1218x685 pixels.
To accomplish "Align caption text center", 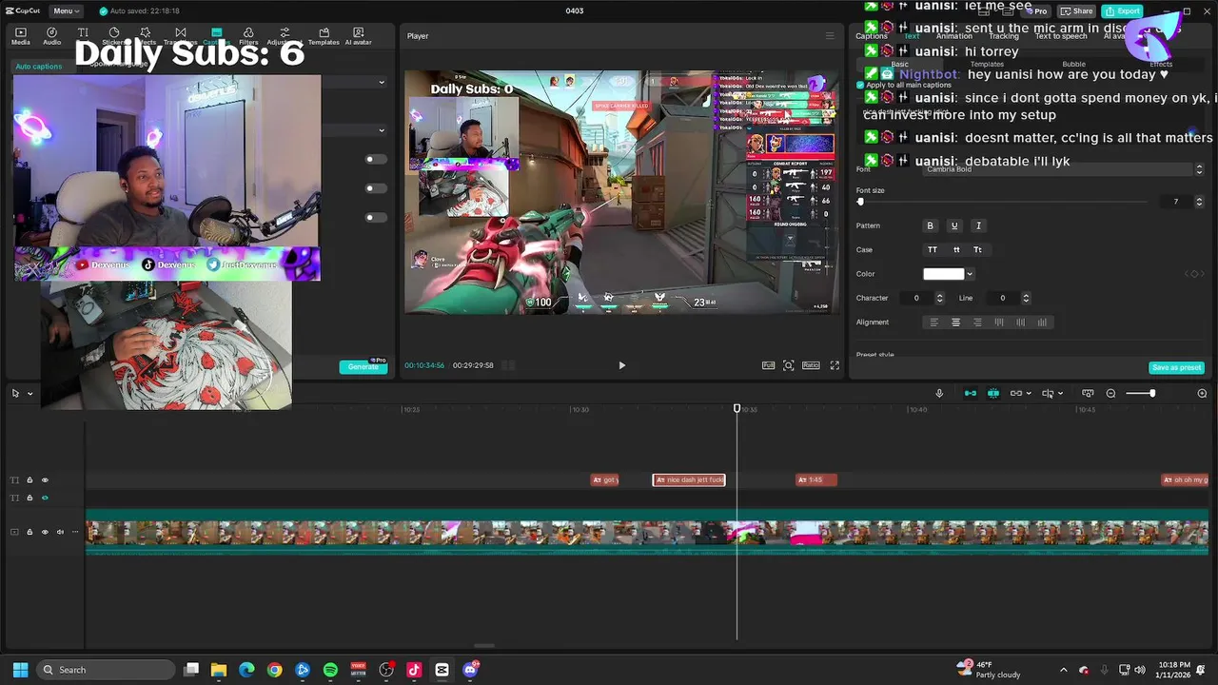I will pyautogui.click(x=956, y=323).
